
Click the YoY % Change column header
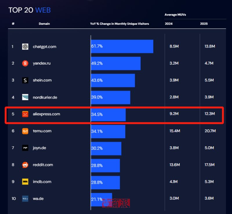pos(119,24)
